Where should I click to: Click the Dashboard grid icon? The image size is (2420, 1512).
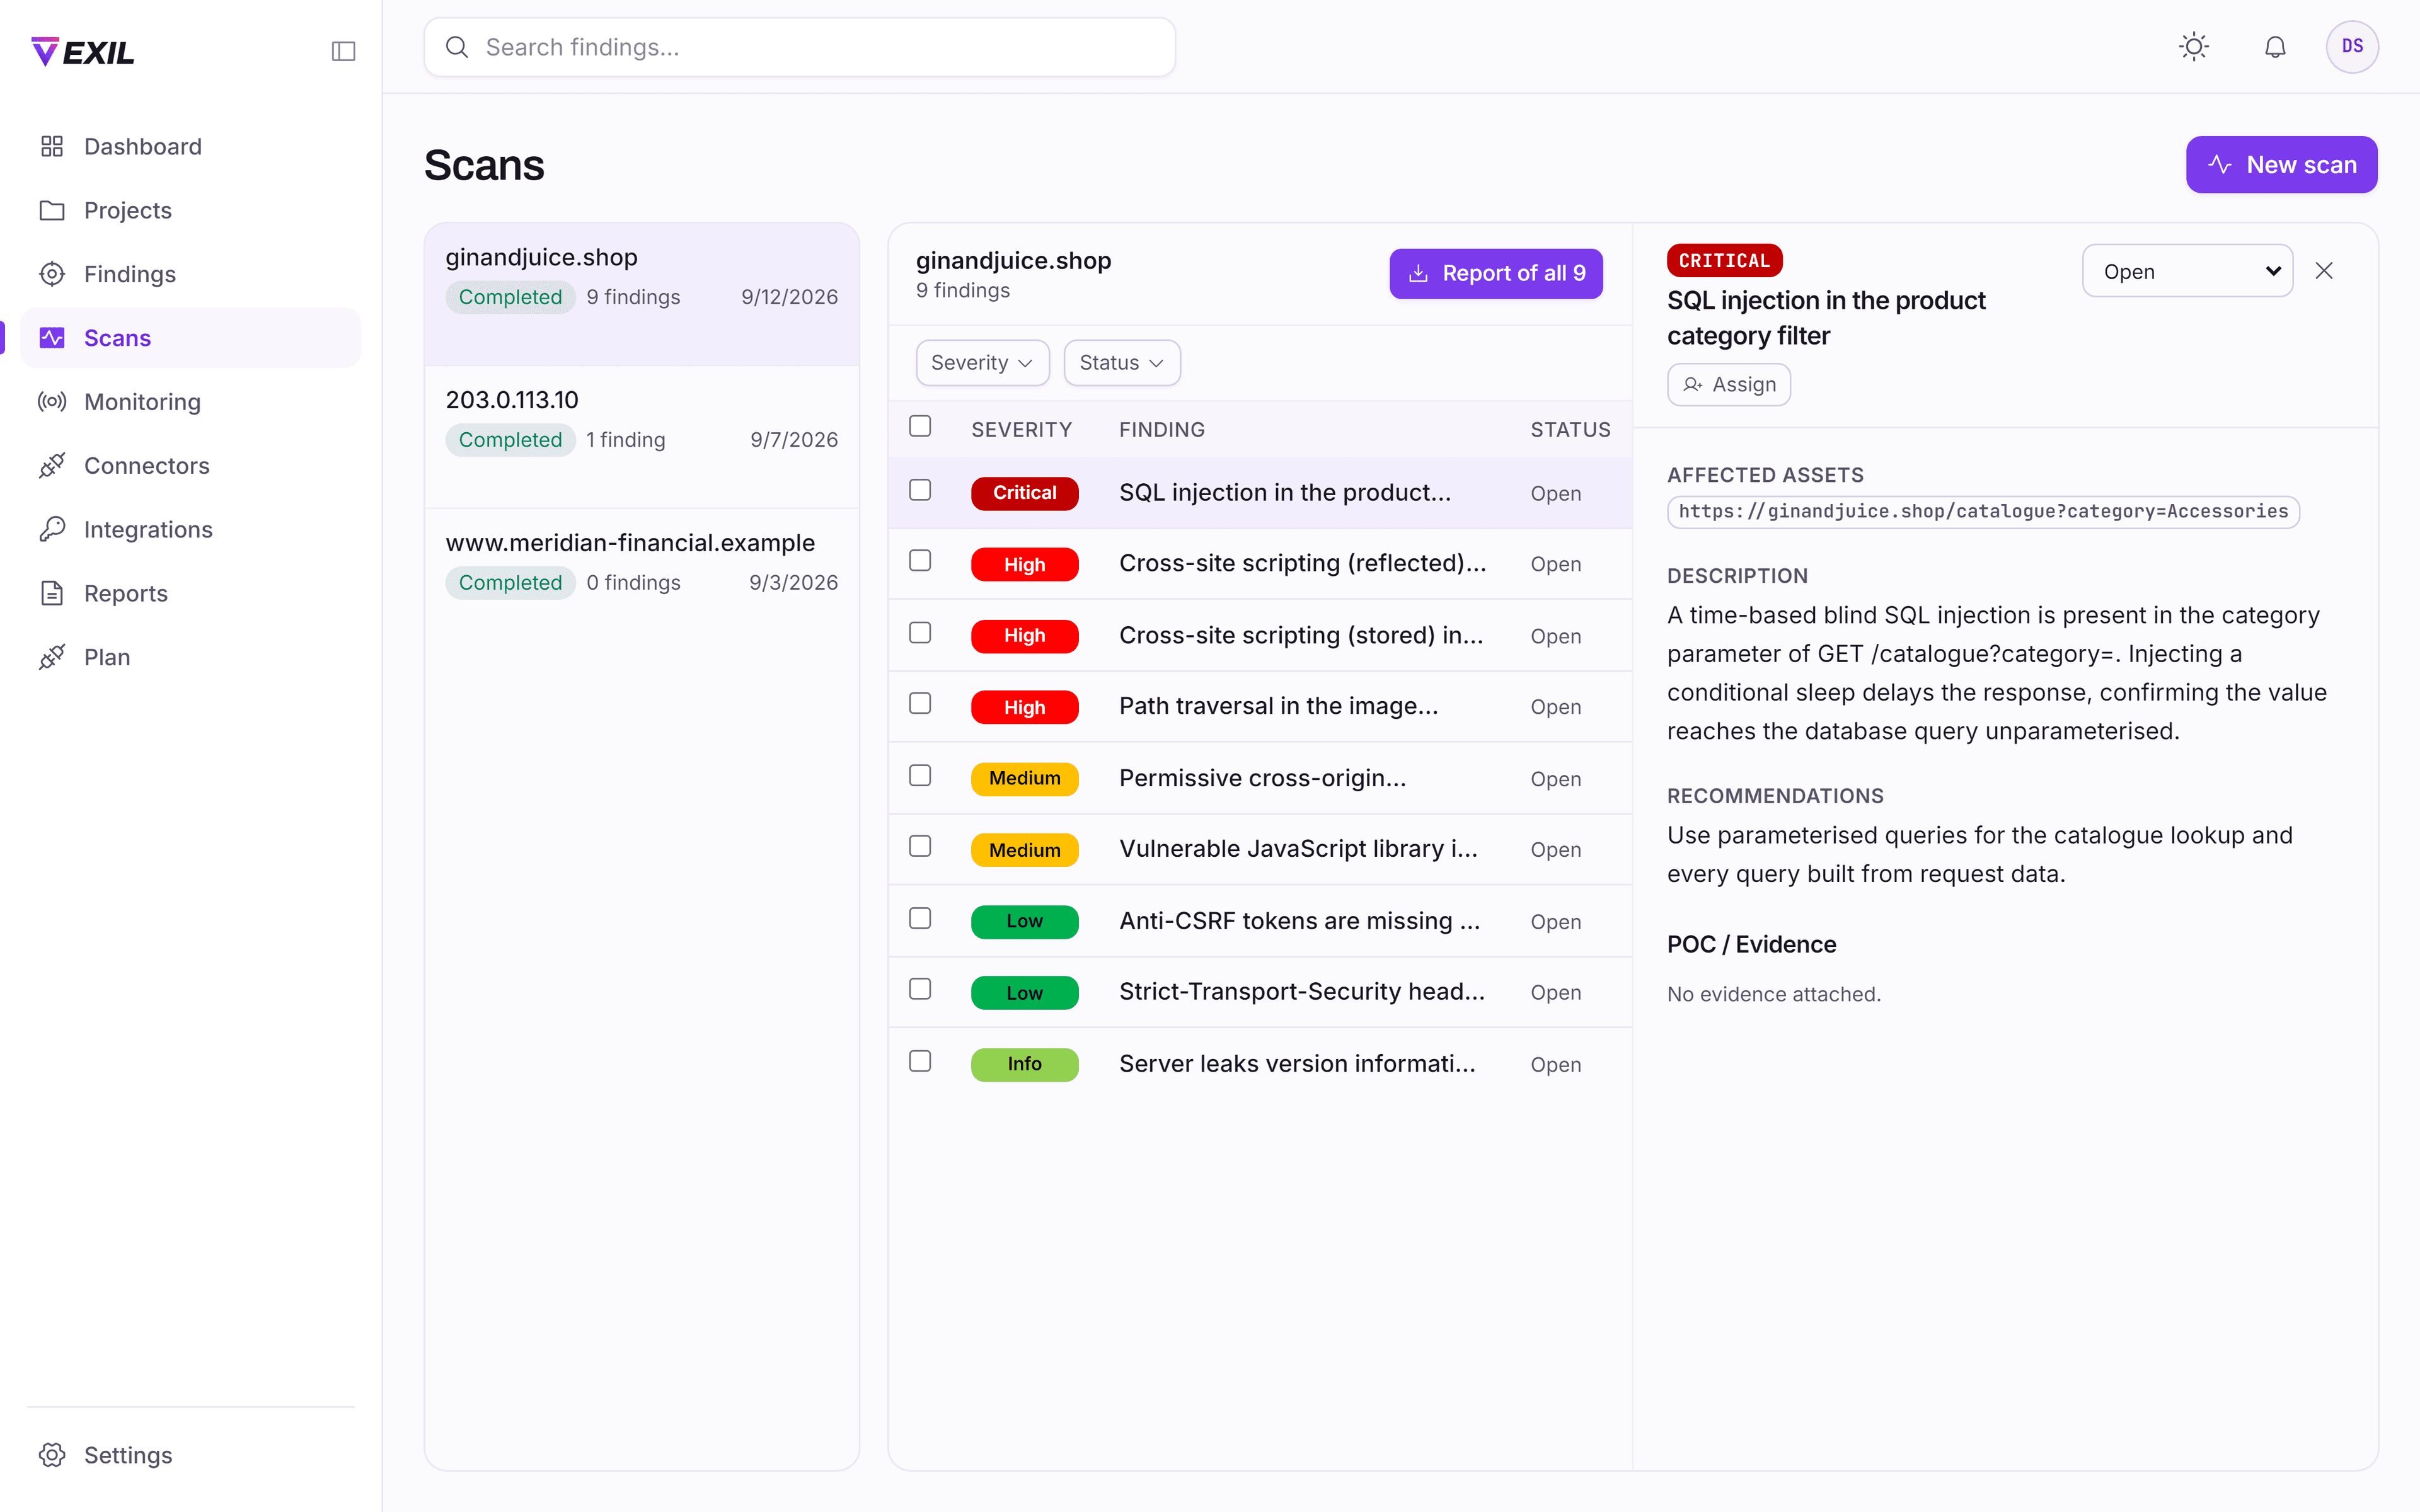[x=52, y=146]
